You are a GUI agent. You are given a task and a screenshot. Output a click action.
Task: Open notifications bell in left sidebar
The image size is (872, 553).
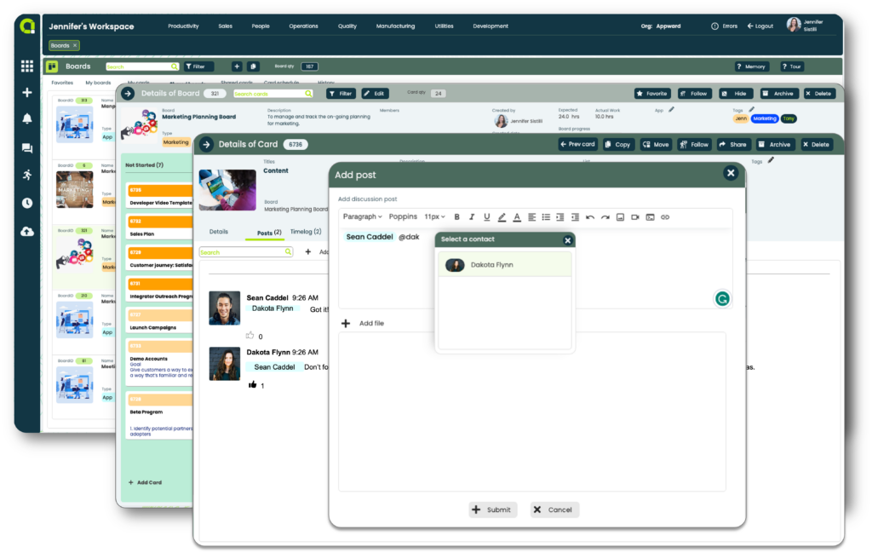click(x=27, y=119)
